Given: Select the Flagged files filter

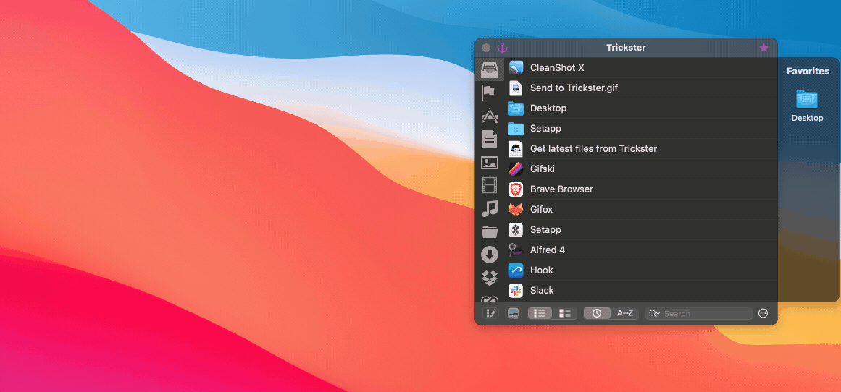Looking at the screenshot, I should (488, 93).
